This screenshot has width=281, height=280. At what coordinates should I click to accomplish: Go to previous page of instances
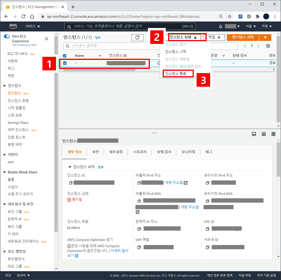point(245,46)
